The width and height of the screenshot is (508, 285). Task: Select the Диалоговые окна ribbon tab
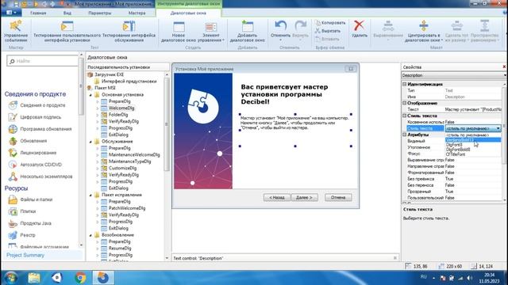click(188, 13)
